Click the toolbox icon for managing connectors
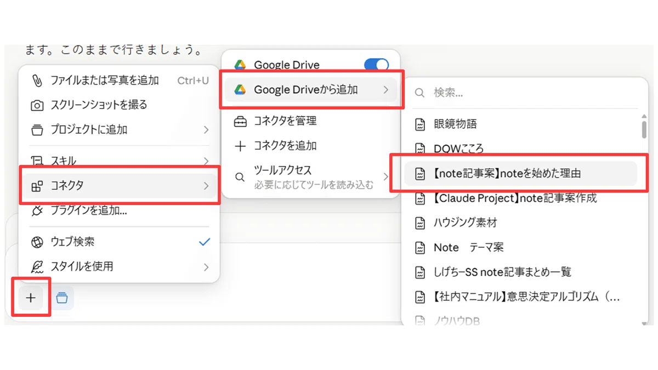Image resolution: width=658 pixels, height=370 pixels. tap(240, 121)
